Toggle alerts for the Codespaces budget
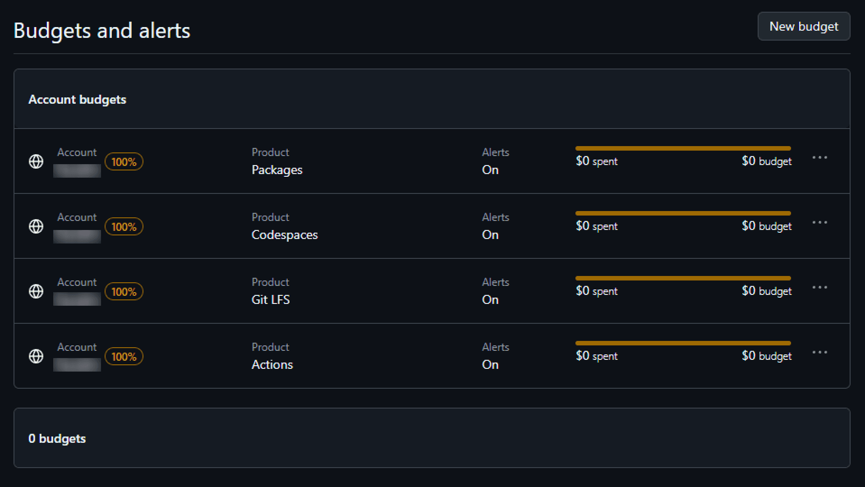The width and height of the screenshot is (865, 487). pos(490,234)
